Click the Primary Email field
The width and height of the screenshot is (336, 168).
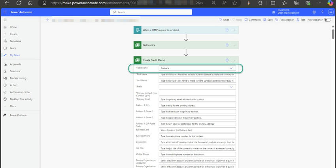(x=197, y=99)
